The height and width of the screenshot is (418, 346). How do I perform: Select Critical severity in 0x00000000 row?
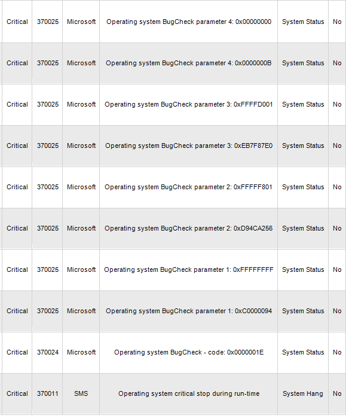point(17,22)
